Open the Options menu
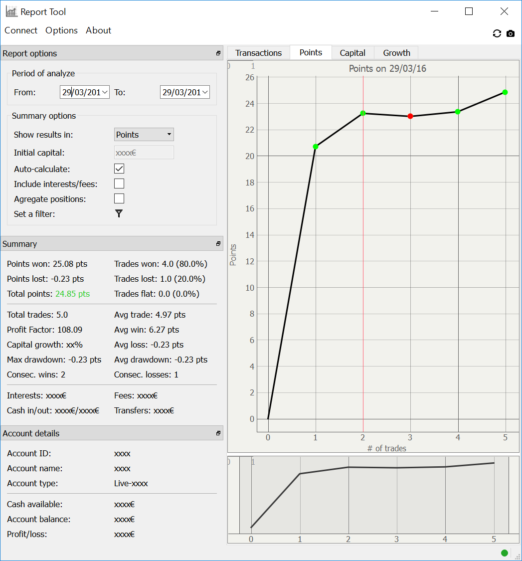Image resolution: width=522 pixels, height=561 pixels. (61, 30)
